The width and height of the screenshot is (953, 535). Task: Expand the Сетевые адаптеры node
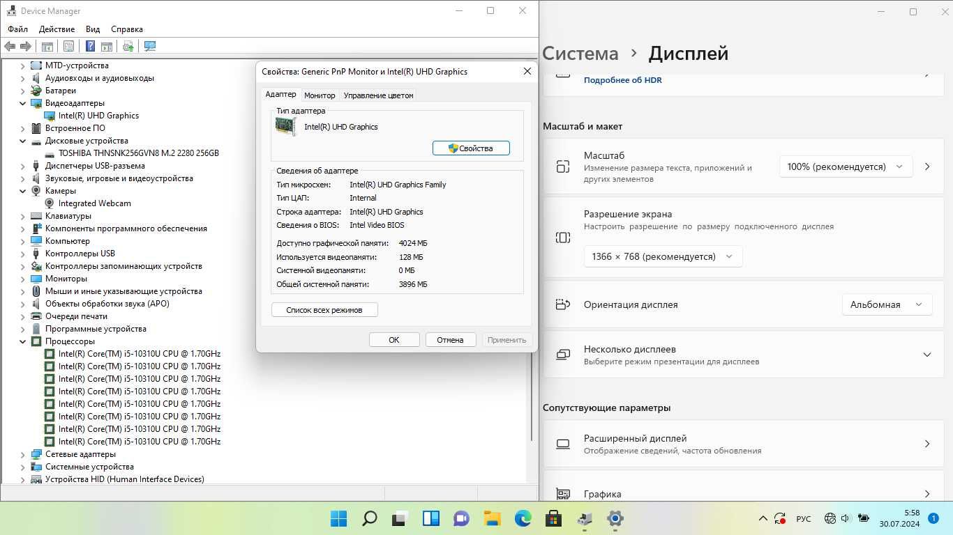click(22, 454)
